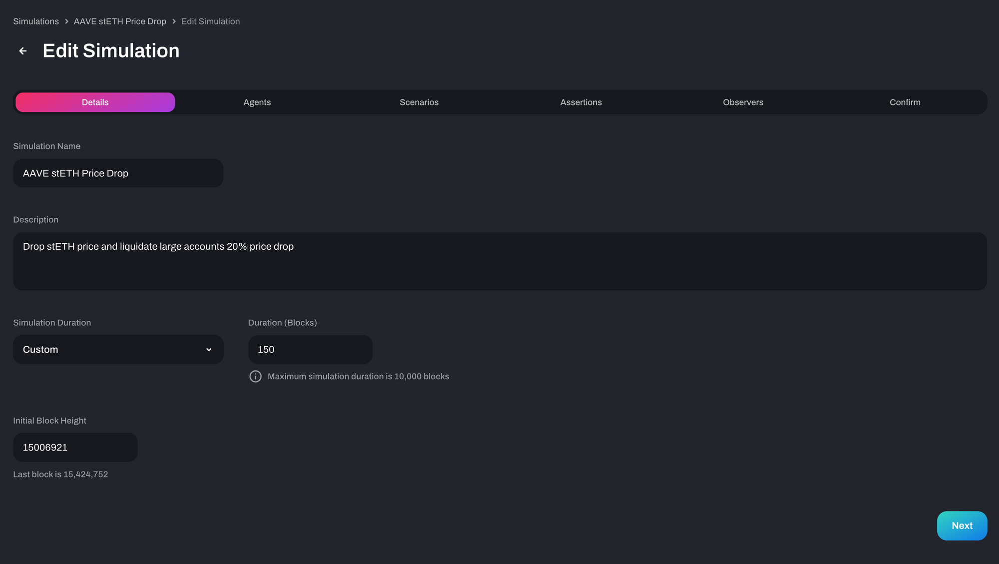Image resolution: width=999 pixels, height=564 pixels.
Task: Open the Scenarios tab
Action: coord(419,102)
